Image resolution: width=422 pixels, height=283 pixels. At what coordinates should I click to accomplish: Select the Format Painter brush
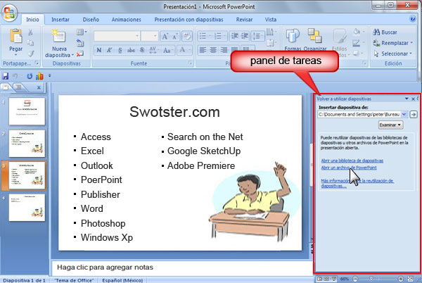[x=31, y=54]
